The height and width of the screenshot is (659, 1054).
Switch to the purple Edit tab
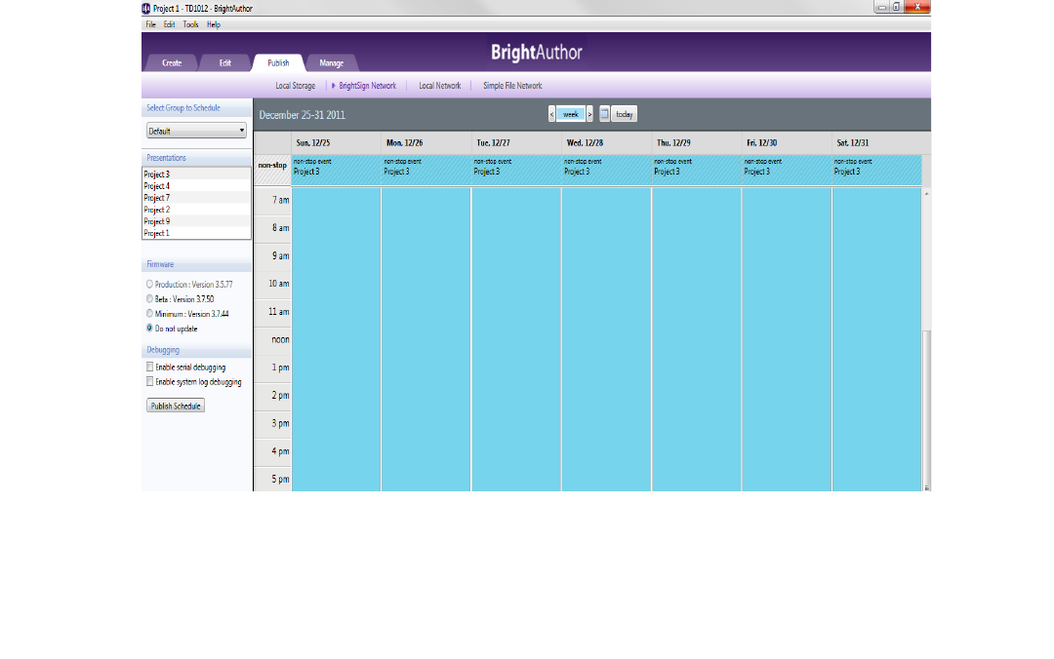pyautogui.click(x=225, y=62)
